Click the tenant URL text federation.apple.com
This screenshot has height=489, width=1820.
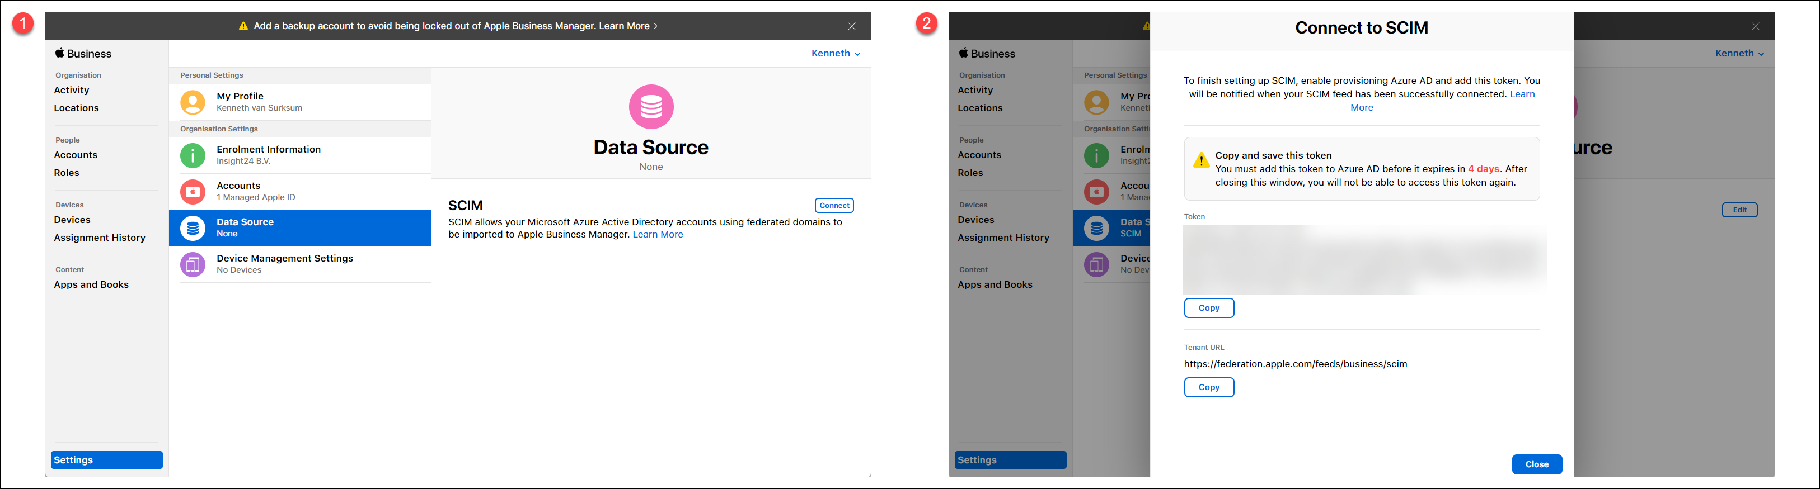coord(1295,364)
